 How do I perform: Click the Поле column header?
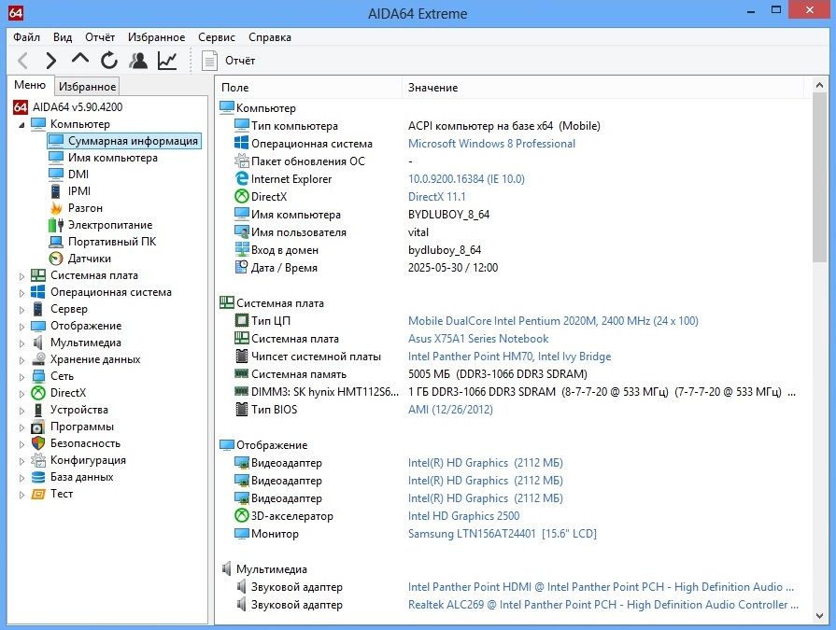point(308,88)
